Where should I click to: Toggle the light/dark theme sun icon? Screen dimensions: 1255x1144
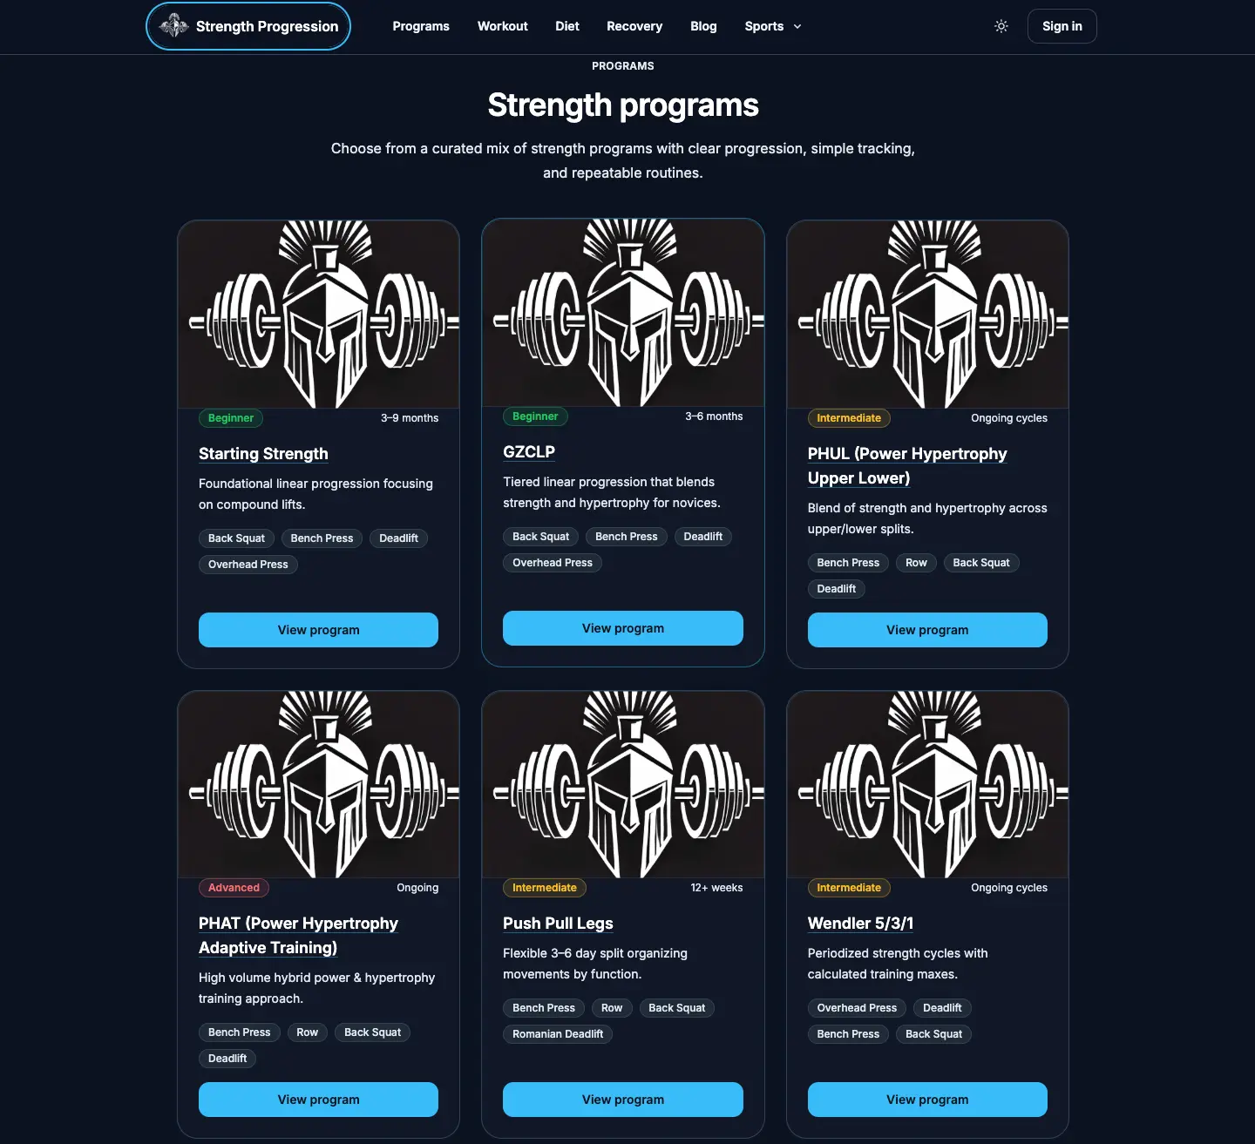pos(1001,26)
